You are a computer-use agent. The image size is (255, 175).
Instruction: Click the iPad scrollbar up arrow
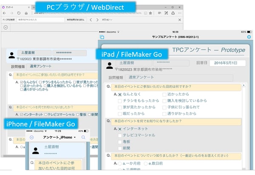[x=244, y=85]
